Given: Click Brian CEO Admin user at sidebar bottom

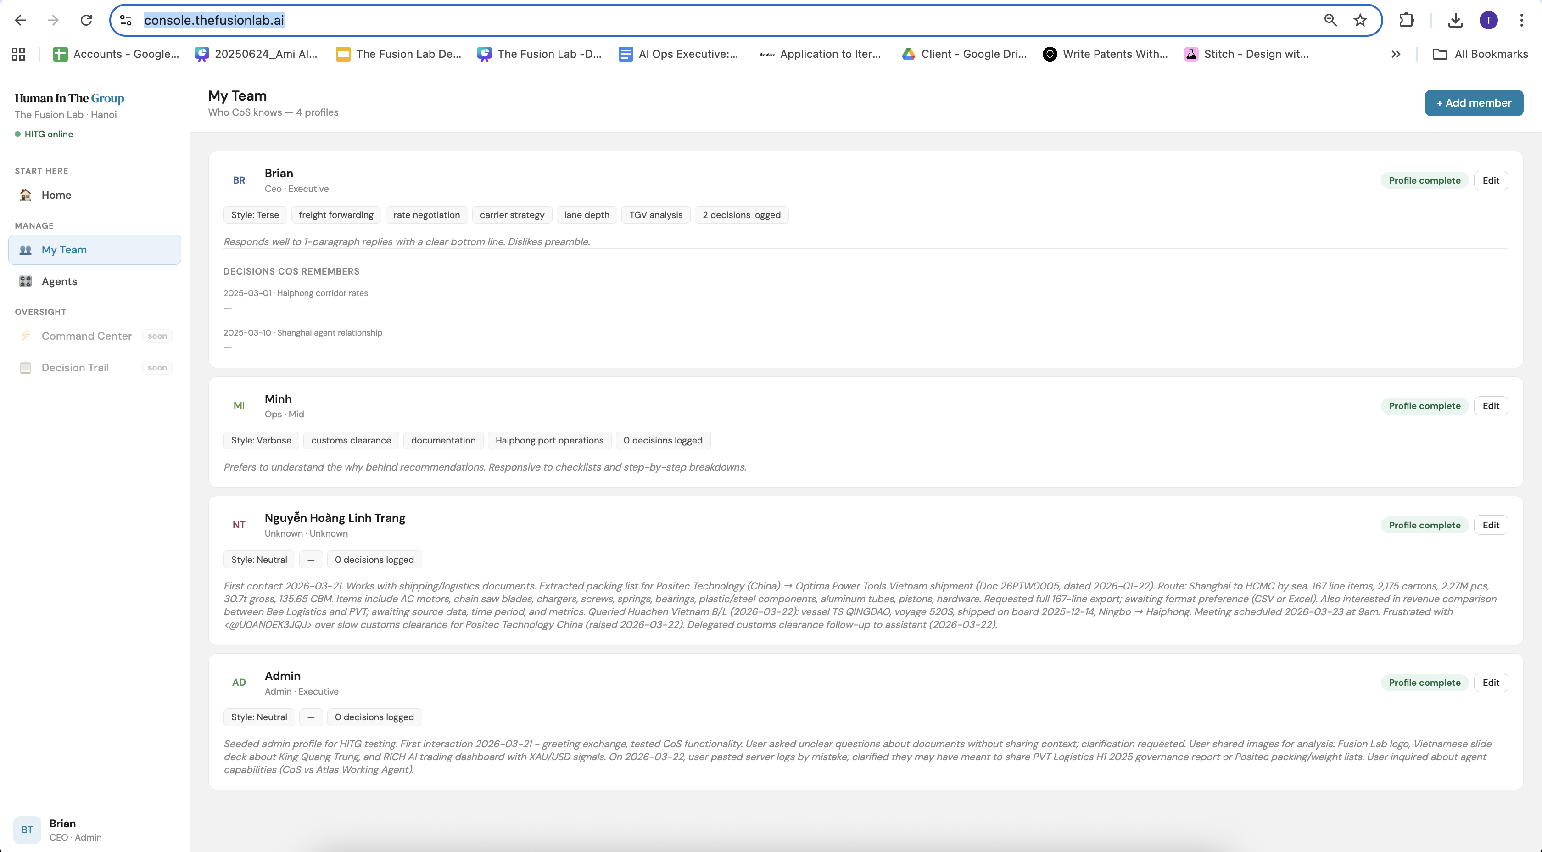Looking at the screenshot, I should (95, 830).
